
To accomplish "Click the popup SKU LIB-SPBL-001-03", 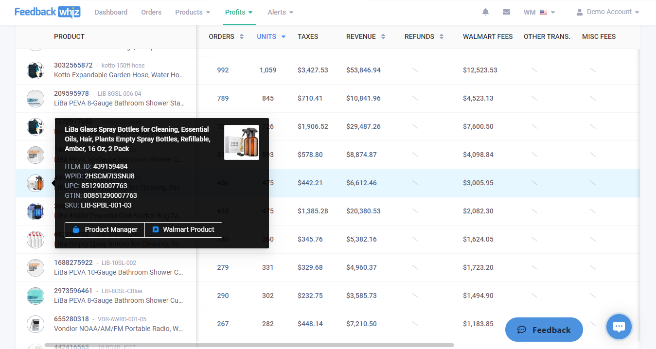I will point(106,205).
